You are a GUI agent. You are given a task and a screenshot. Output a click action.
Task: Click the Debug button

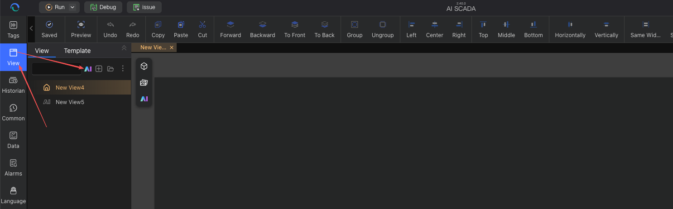point(103,7)
